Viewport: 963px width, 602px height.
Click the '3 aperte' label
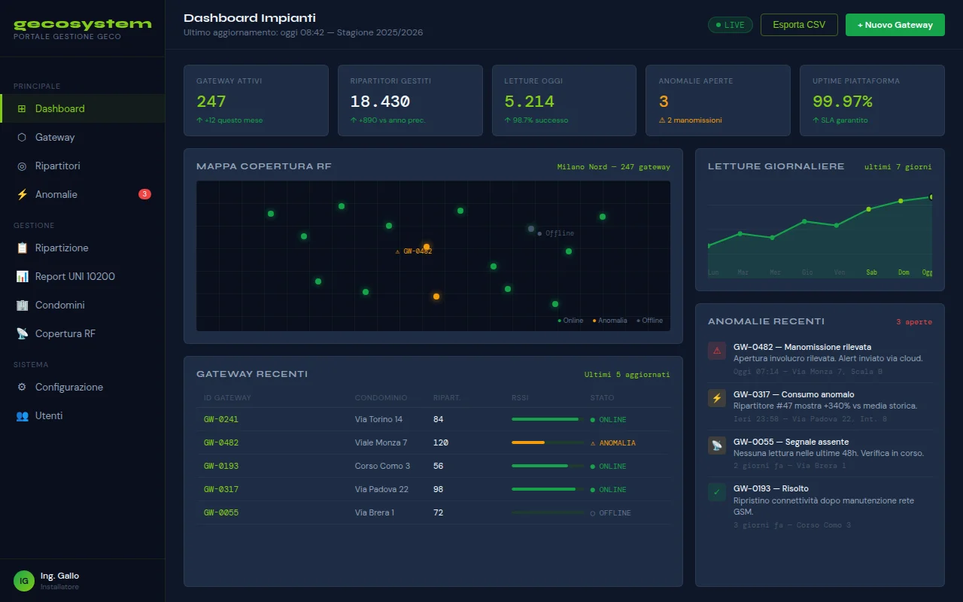pyautogui.click(x=914, y=322)
